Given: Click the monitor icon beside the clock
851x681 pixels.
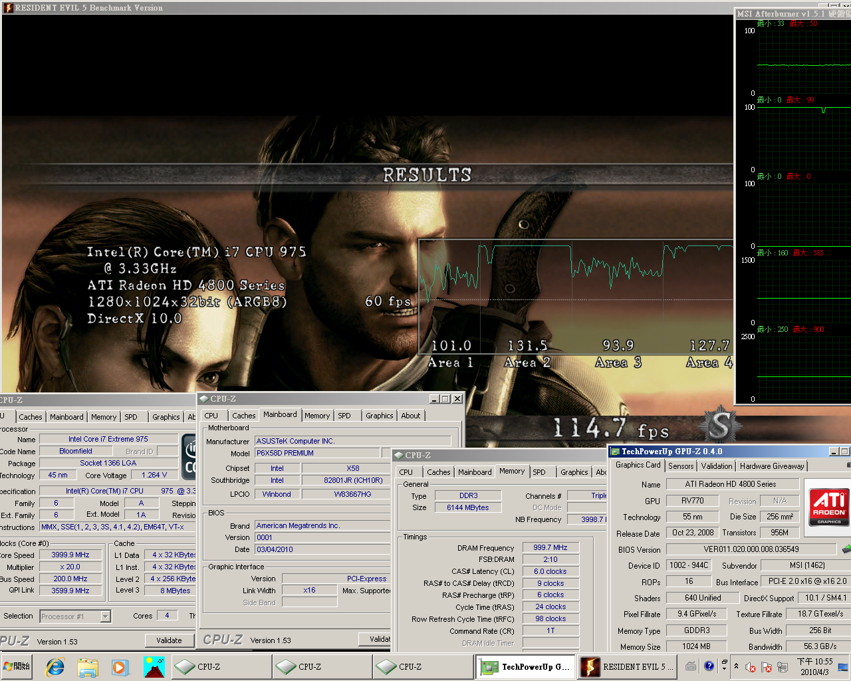Looking at the screenshot, I should pyautogui.click(x=843, y=666).
